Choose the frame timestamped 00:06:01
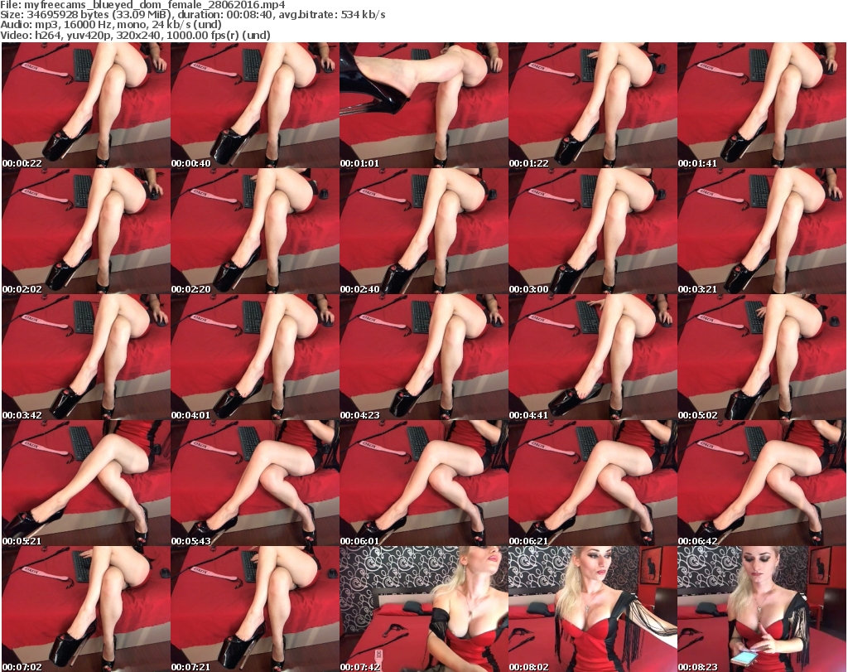848x672 pixels. coord(424,483)
